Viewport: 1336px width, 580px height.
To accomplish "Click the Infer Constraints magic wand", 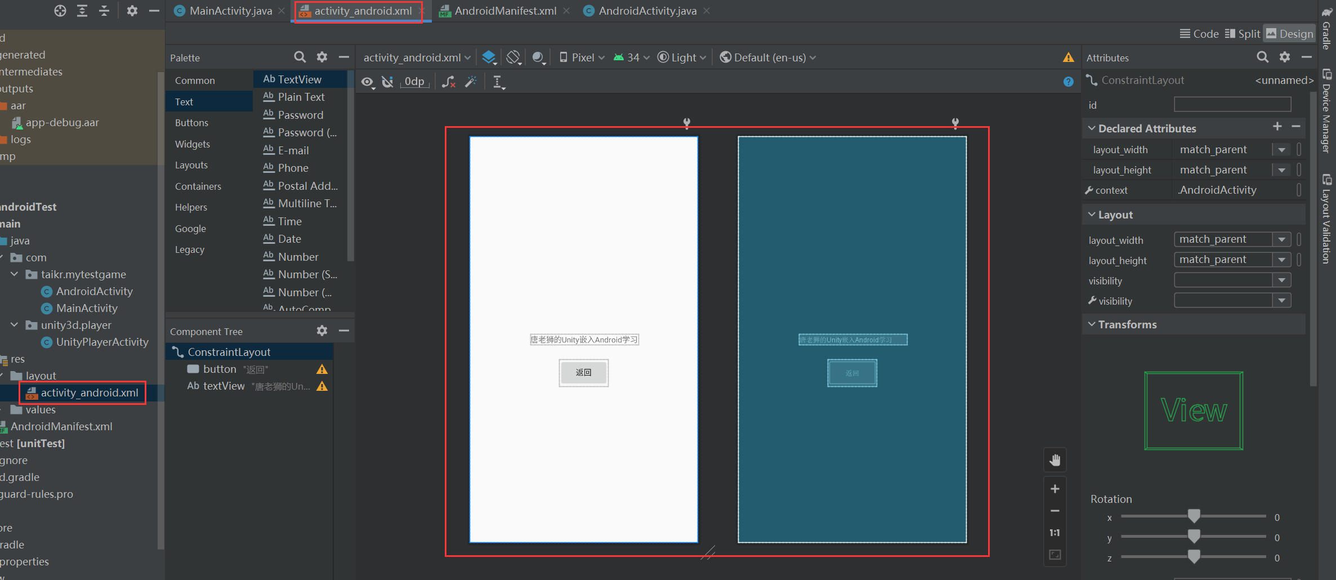I will [471, 82].
